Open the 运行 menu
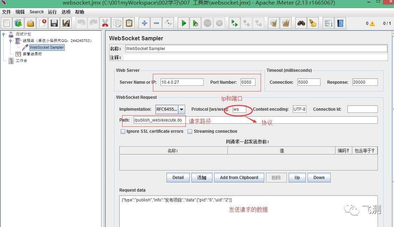 tap(52, 12)
